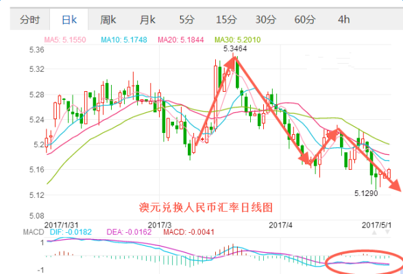403x274 pixels.
Task: Click the 5.12 price axis label
Action: pos(36,195)
